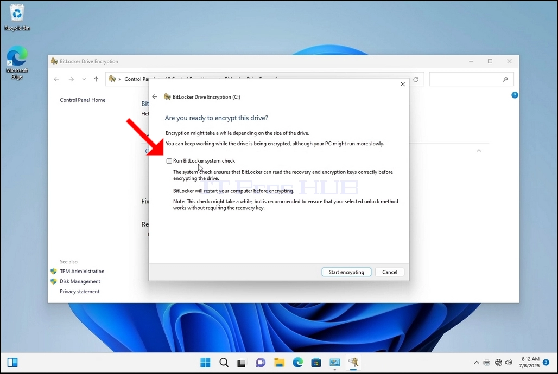Screen dimensions: 558x374
Task: Open Control Panel Home link
Action: coord(83,100)
